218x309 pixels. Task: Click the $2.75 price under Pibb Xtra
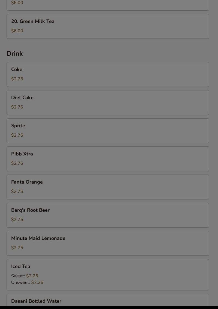tap(17, 163)
